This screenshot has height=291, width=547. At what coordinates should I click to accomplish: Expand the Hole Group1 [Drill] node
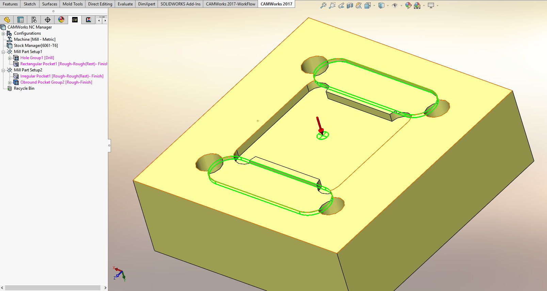(x=10, y=58)
